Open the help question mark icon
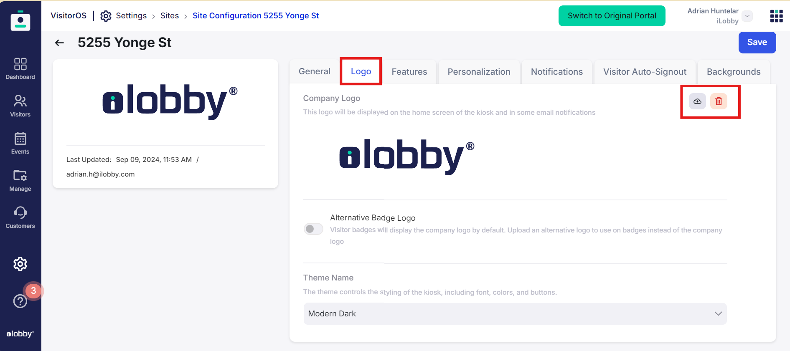 click(x=20, y=301)
